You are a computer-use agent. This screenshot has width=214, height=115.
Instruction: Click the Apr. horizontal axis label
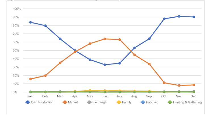coord(75,97)
